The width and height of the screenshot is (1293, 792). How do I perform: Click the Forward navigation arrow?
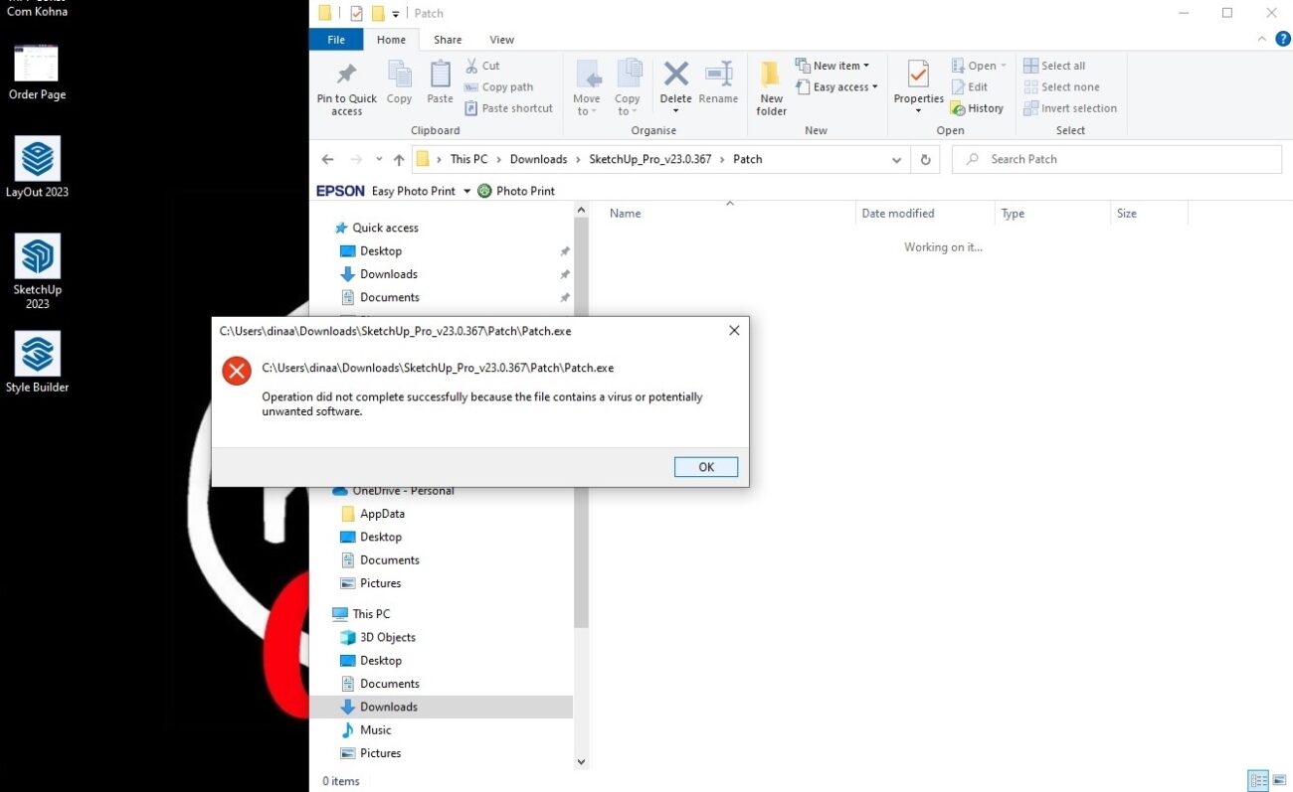[356, 159]
